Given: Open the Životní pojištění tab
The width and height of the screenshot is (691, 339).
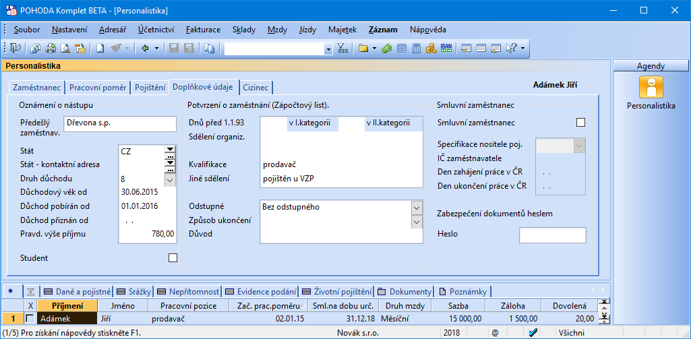Looking at the screenshot, I should tap(336, 291).
